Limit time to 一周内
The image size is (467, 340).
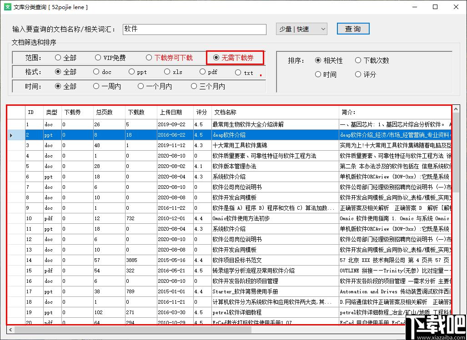tap(107, 86)
